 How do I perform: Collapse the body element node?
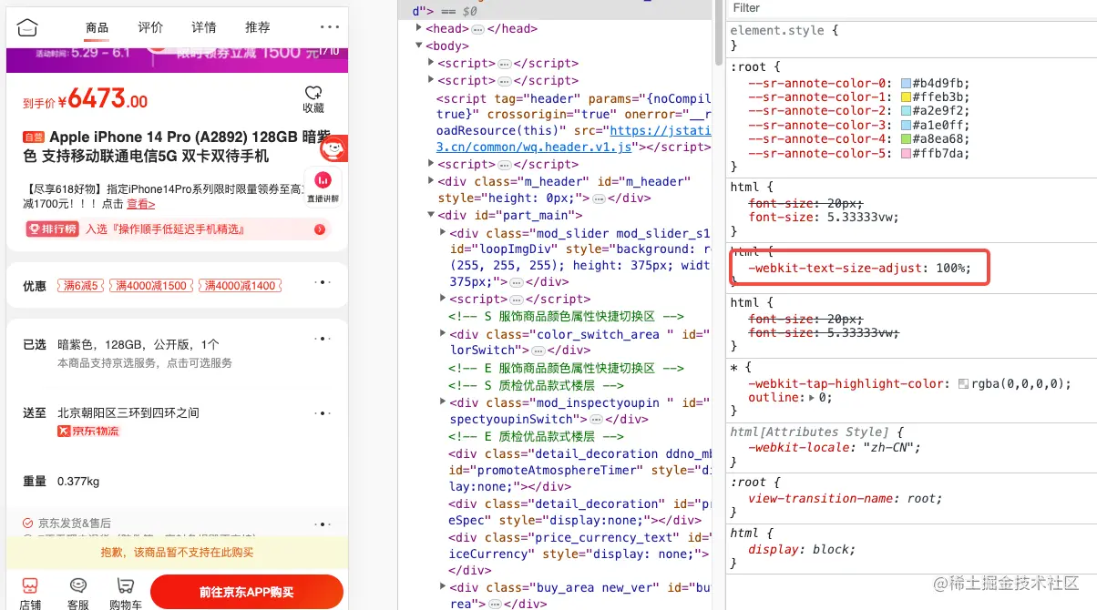419,46
